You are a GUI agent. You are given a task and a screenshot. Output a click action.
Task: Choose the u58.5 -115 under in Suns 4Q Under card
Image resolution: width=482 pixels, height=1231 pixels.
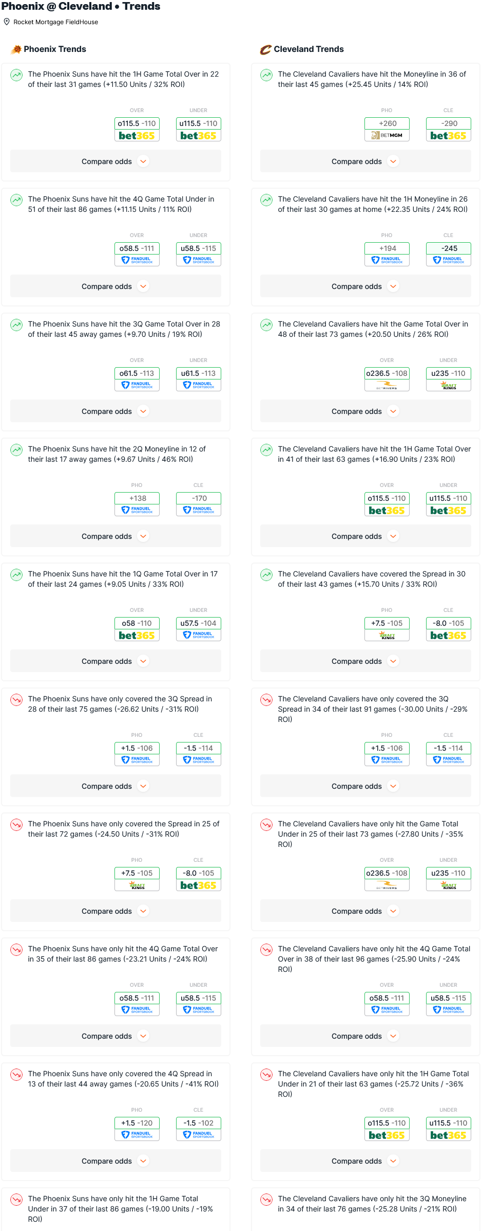pos(199,248)
